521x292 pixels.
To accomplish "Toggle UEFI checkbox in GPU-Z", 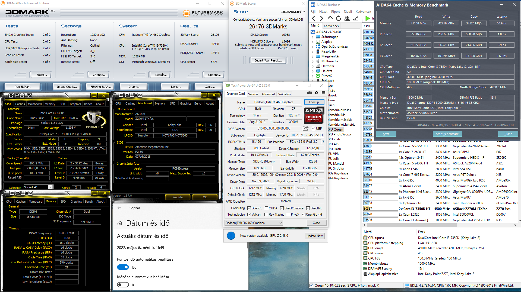I will coord(314,129).
